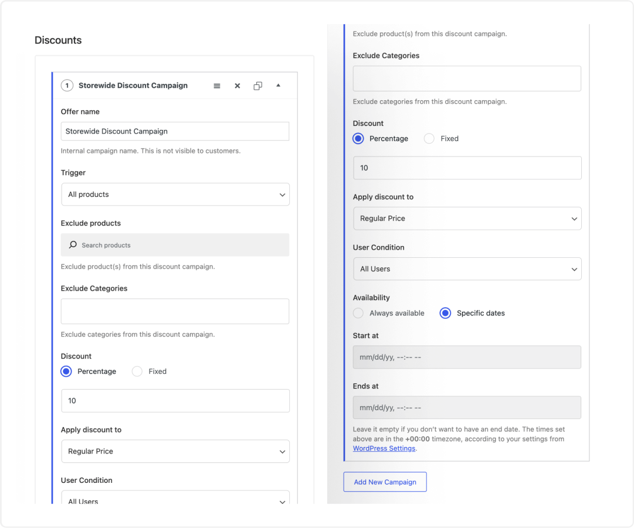The image size is (634, 528).
Task: Click the Ends at date field
Action: (x=467, y=408)
